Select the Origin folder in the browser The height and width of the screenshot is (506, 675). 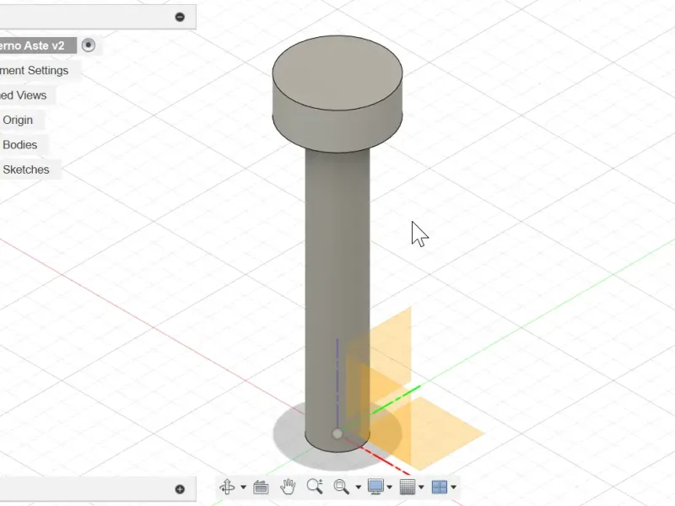point(18,120)
